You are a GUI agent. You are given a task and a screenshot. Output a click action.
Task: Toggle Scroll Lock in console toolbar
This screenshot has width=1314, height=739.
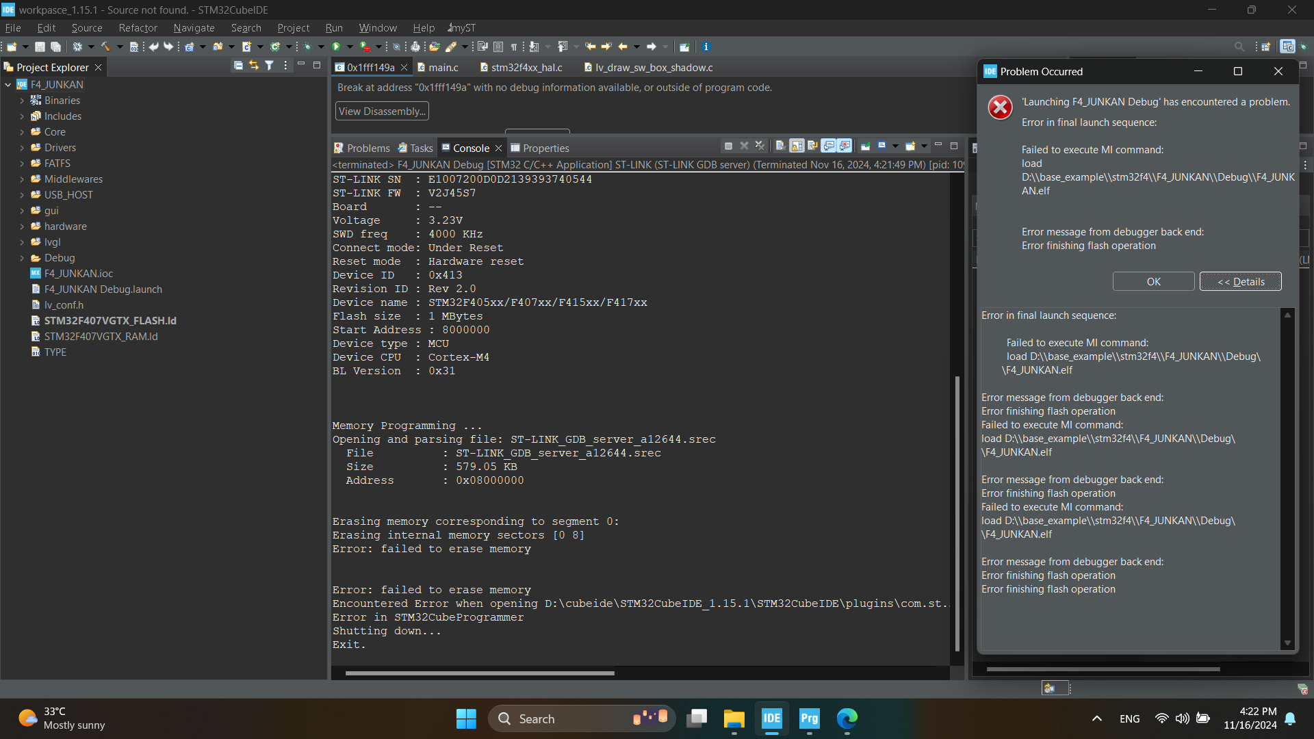coord(797,146)
